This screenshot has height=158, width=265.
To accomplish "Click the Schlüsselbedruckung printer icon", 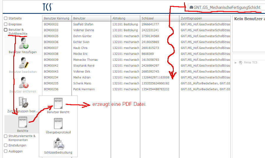I will (x=58, y=144).
